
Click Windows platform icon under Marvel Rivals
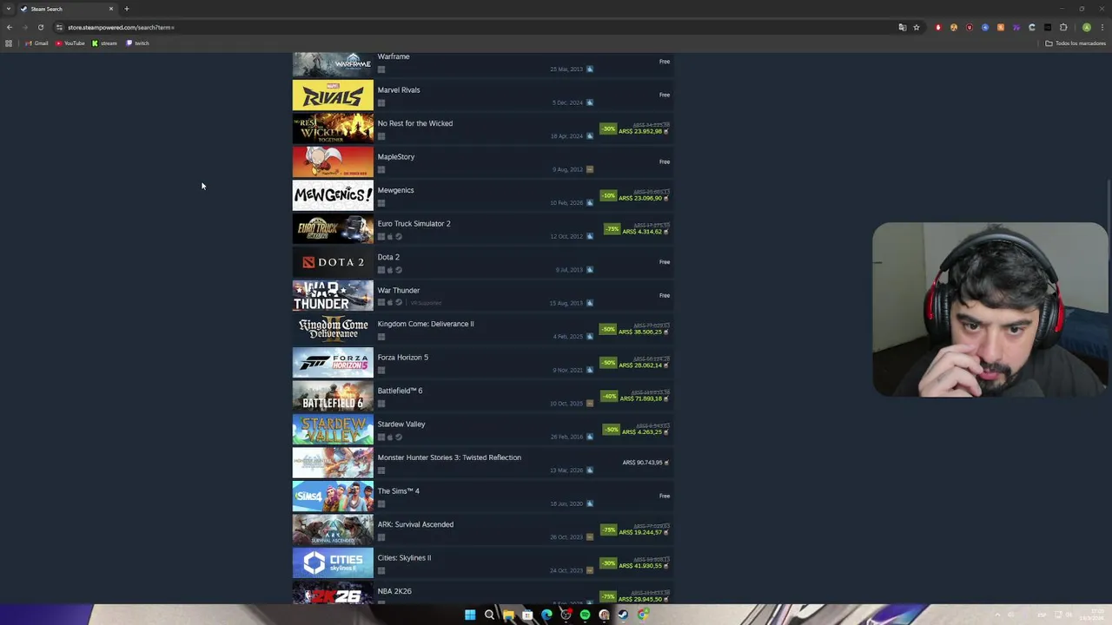pyautogui.click(x=381, y=102)
